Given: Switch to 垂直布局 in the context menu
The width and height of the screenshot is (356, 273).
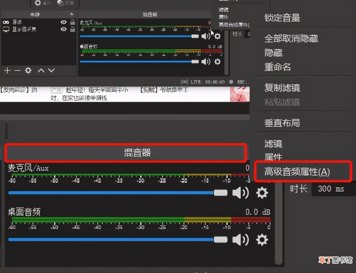Looking at the screenshot, I should tap(282, 123).
